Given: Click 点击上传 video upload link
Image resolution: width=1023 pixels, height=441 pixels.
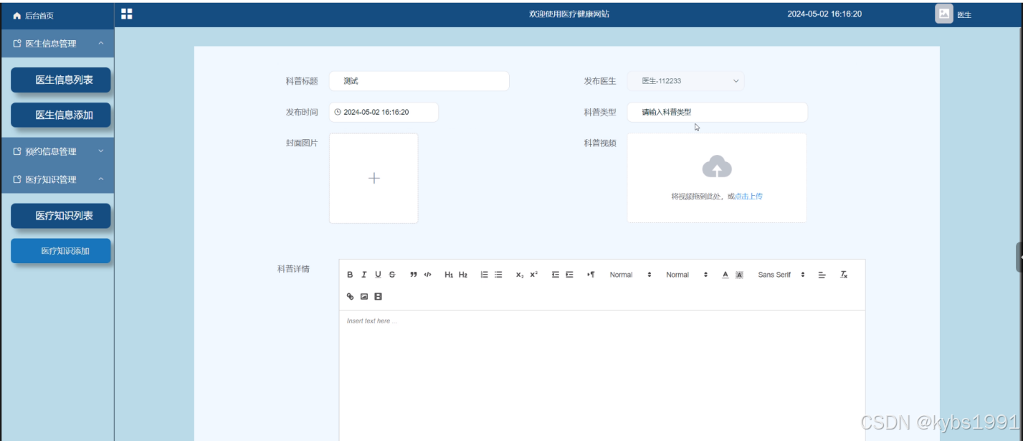Looking at the screenshot, I should click(748, 196).
